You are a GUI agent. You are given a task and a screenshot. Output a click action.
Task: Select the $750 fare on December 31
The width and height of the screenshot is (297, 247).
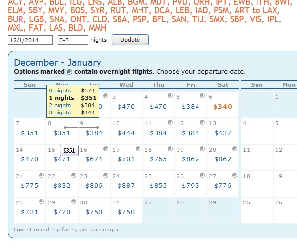coord(126,212)
